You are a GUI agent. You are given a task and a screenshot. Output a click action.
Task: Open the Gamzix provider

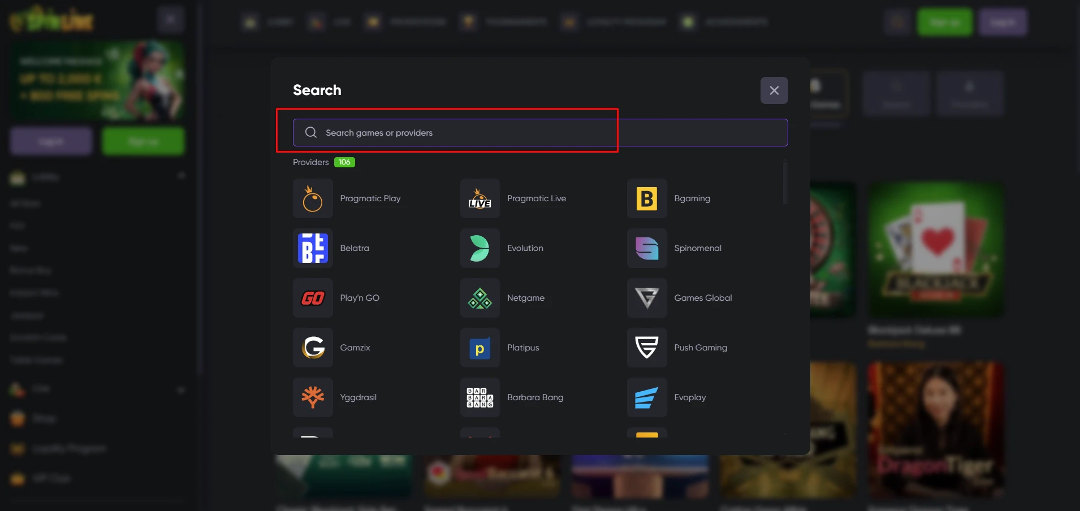point(332,348)
